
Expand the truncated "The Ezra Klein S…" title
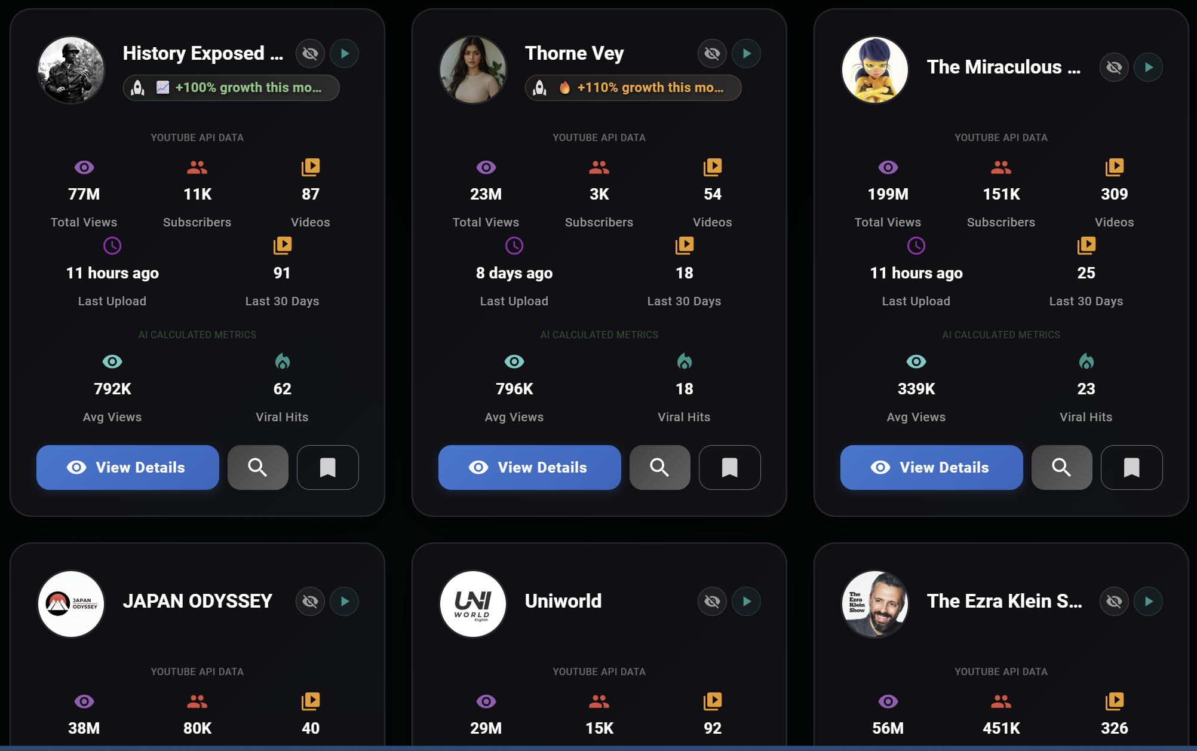pyautogui.click(x=1003, y=601)
